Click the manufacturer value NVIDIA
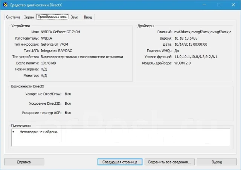 point(46,38)
